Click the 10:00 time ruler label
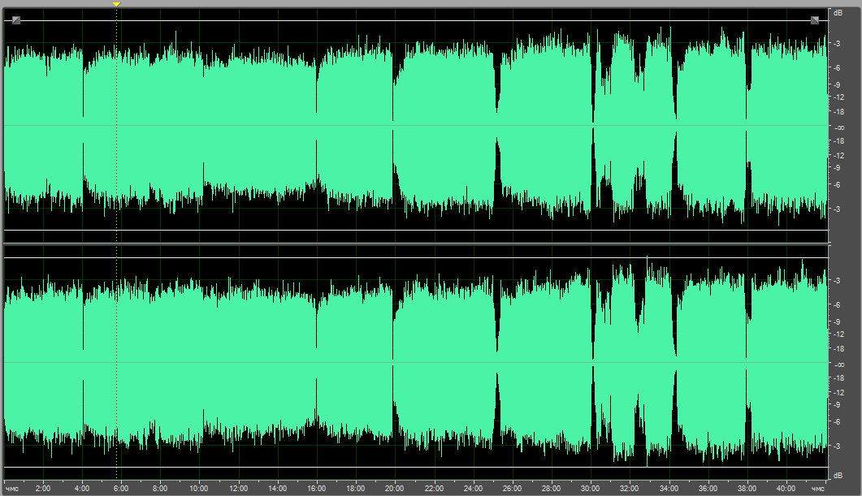 (199, 489)
